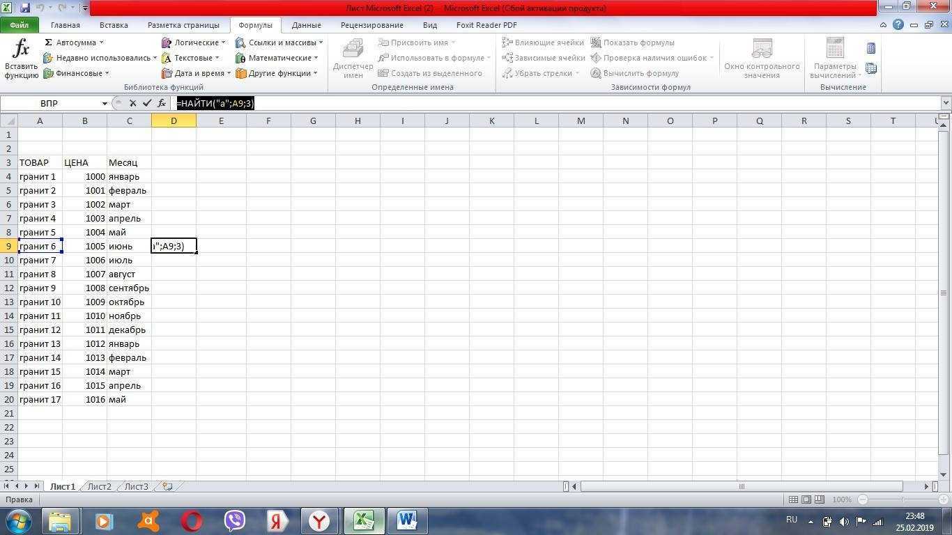Confirm formula with the checkmark icon

point(147,103)
